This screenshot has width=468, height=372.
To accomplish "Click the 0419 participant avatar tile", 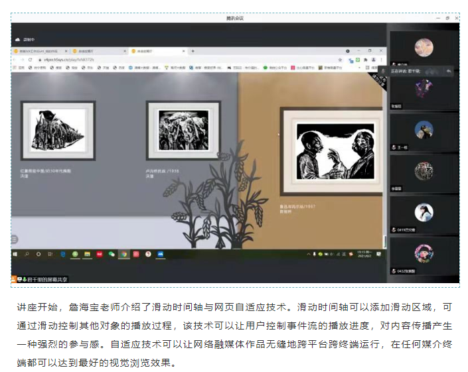I will click(x=424, y=214).
